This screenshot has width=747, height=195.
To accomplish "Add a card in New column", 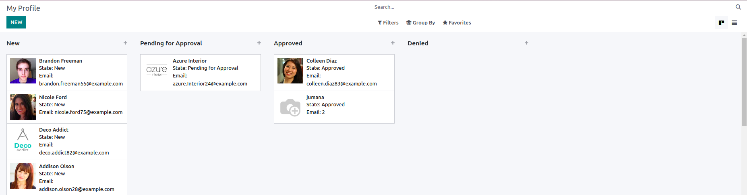I will tap(125, 43).
